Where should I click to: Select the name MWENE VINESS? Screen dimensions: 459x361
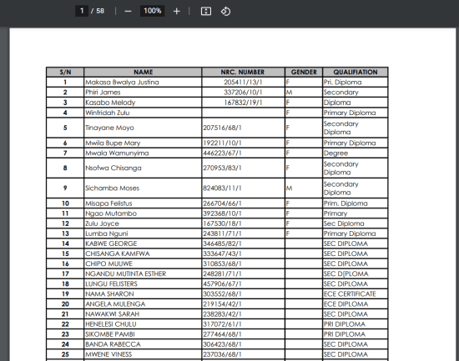(x=108, y=354)
